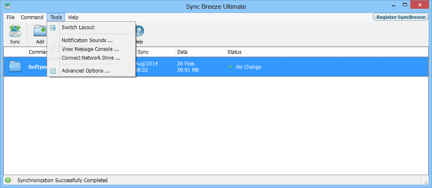This screenshot has height=188, width=432.
Task: Click the green status indicator in status bar
Action: click(x=8, y=180)
